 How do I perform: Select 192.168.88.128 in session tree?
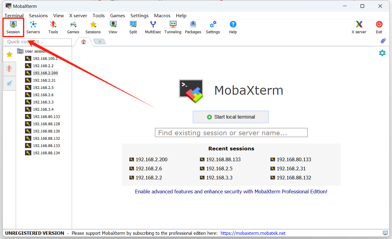pyautogui.click(x=46, y=124)
